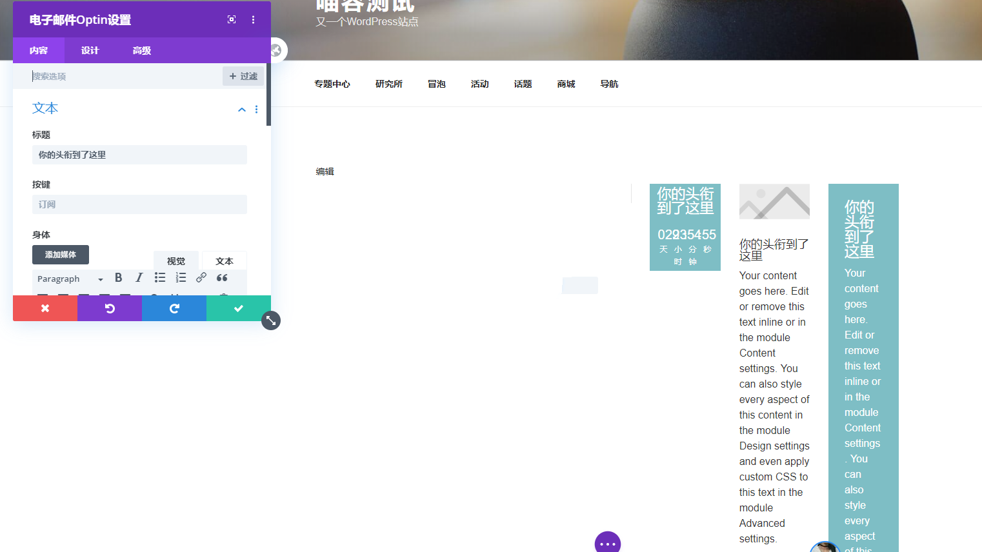This screenshot has height=552, width=982.
Task: Discard changes with red X button
Action: pyautogui.click(x=45, y=308)
